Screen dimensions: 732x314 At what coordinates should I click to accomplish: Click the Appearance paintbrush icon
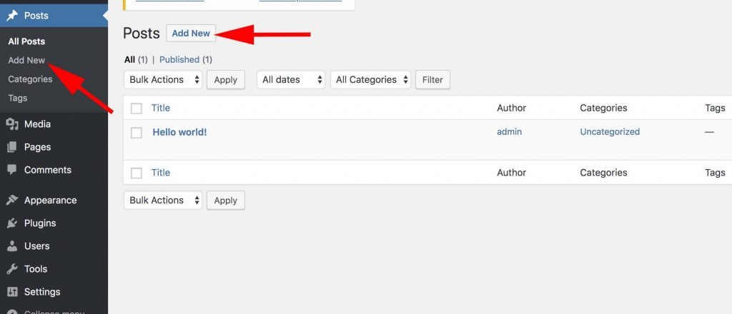point(12,201)
